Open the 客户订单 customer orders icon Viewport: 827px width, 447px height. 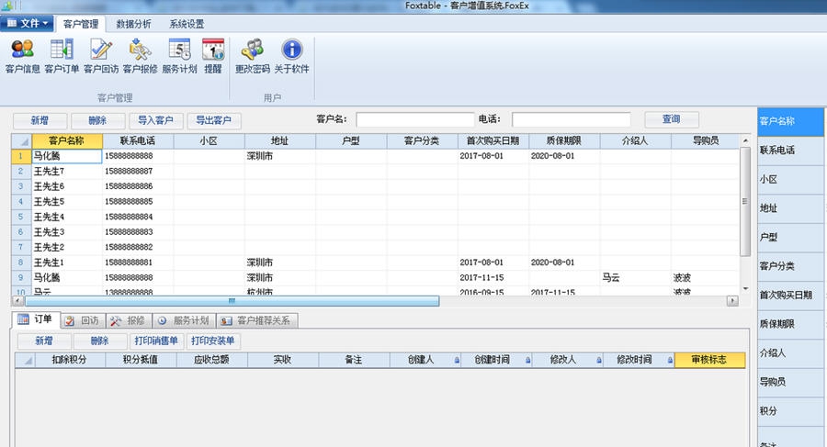(62, 55)
